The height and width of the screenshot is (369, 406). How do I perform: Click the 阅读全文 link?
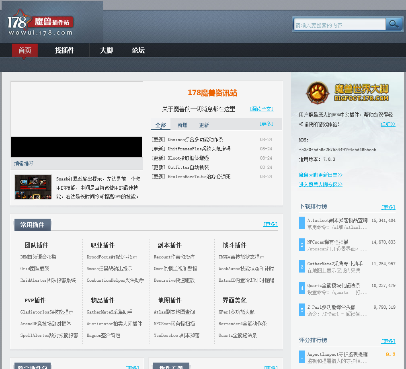(x=262, y=109)
